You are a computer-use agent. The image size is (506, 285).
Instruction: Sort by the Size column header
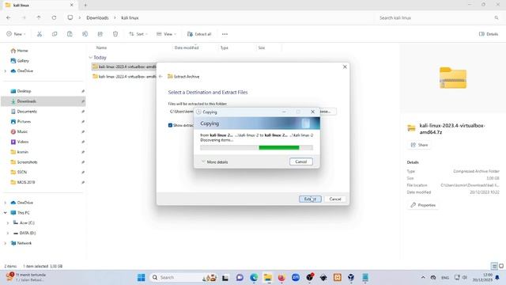click(x=262, y=47)
